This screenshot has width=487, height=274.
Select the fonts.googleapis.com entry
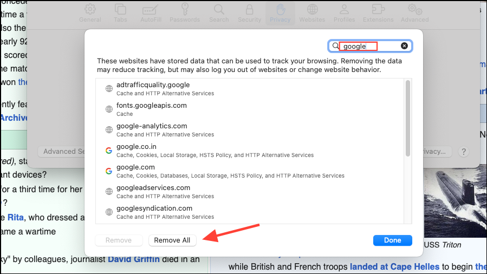[250, 109]
